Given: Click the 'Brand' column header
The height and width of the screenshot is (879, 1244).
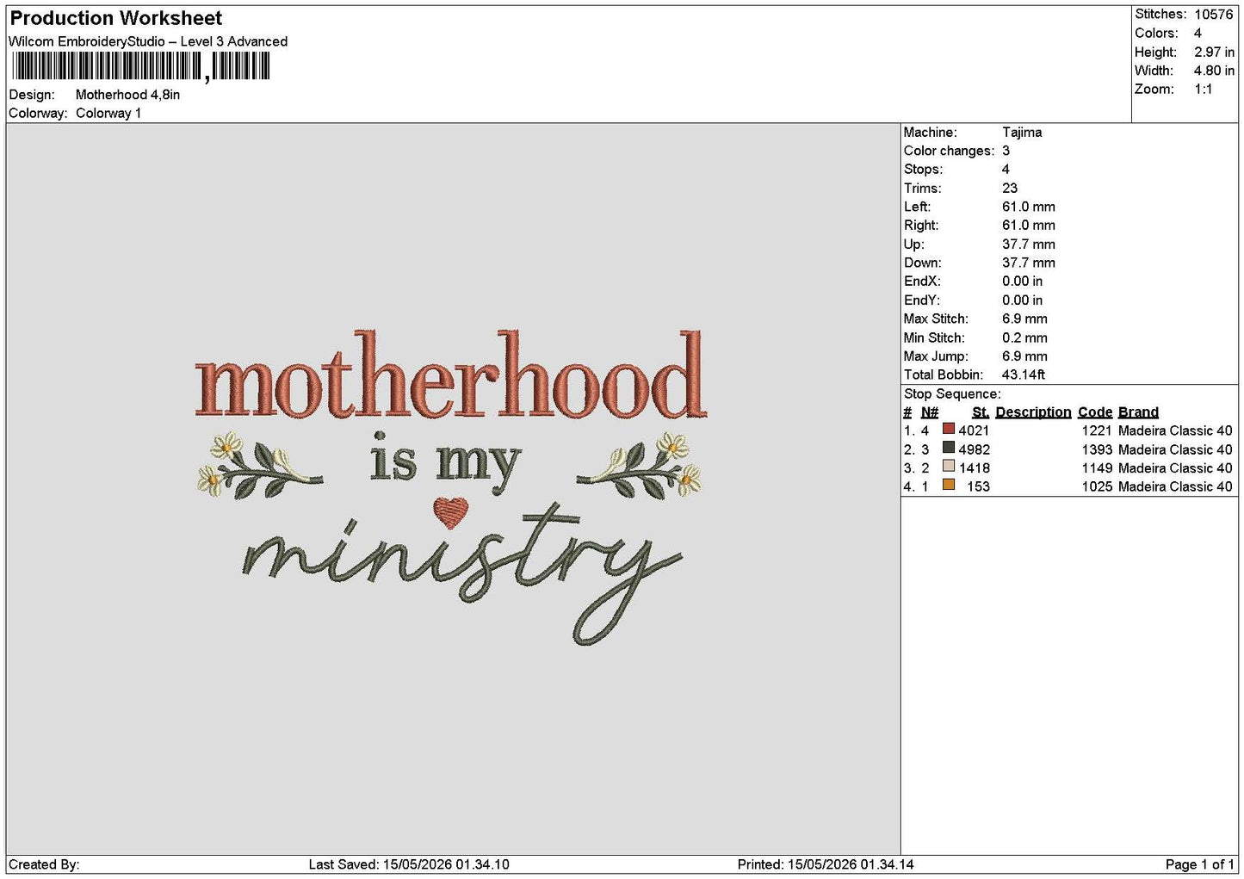Looking at the screenshot, I should click(x=1138, y=412).
